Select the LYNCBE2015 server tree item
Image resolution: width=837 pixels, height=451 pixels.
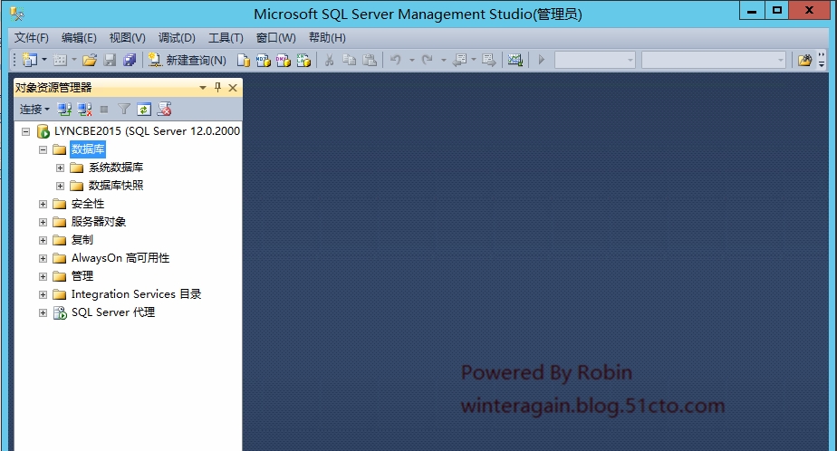(147, 131)
